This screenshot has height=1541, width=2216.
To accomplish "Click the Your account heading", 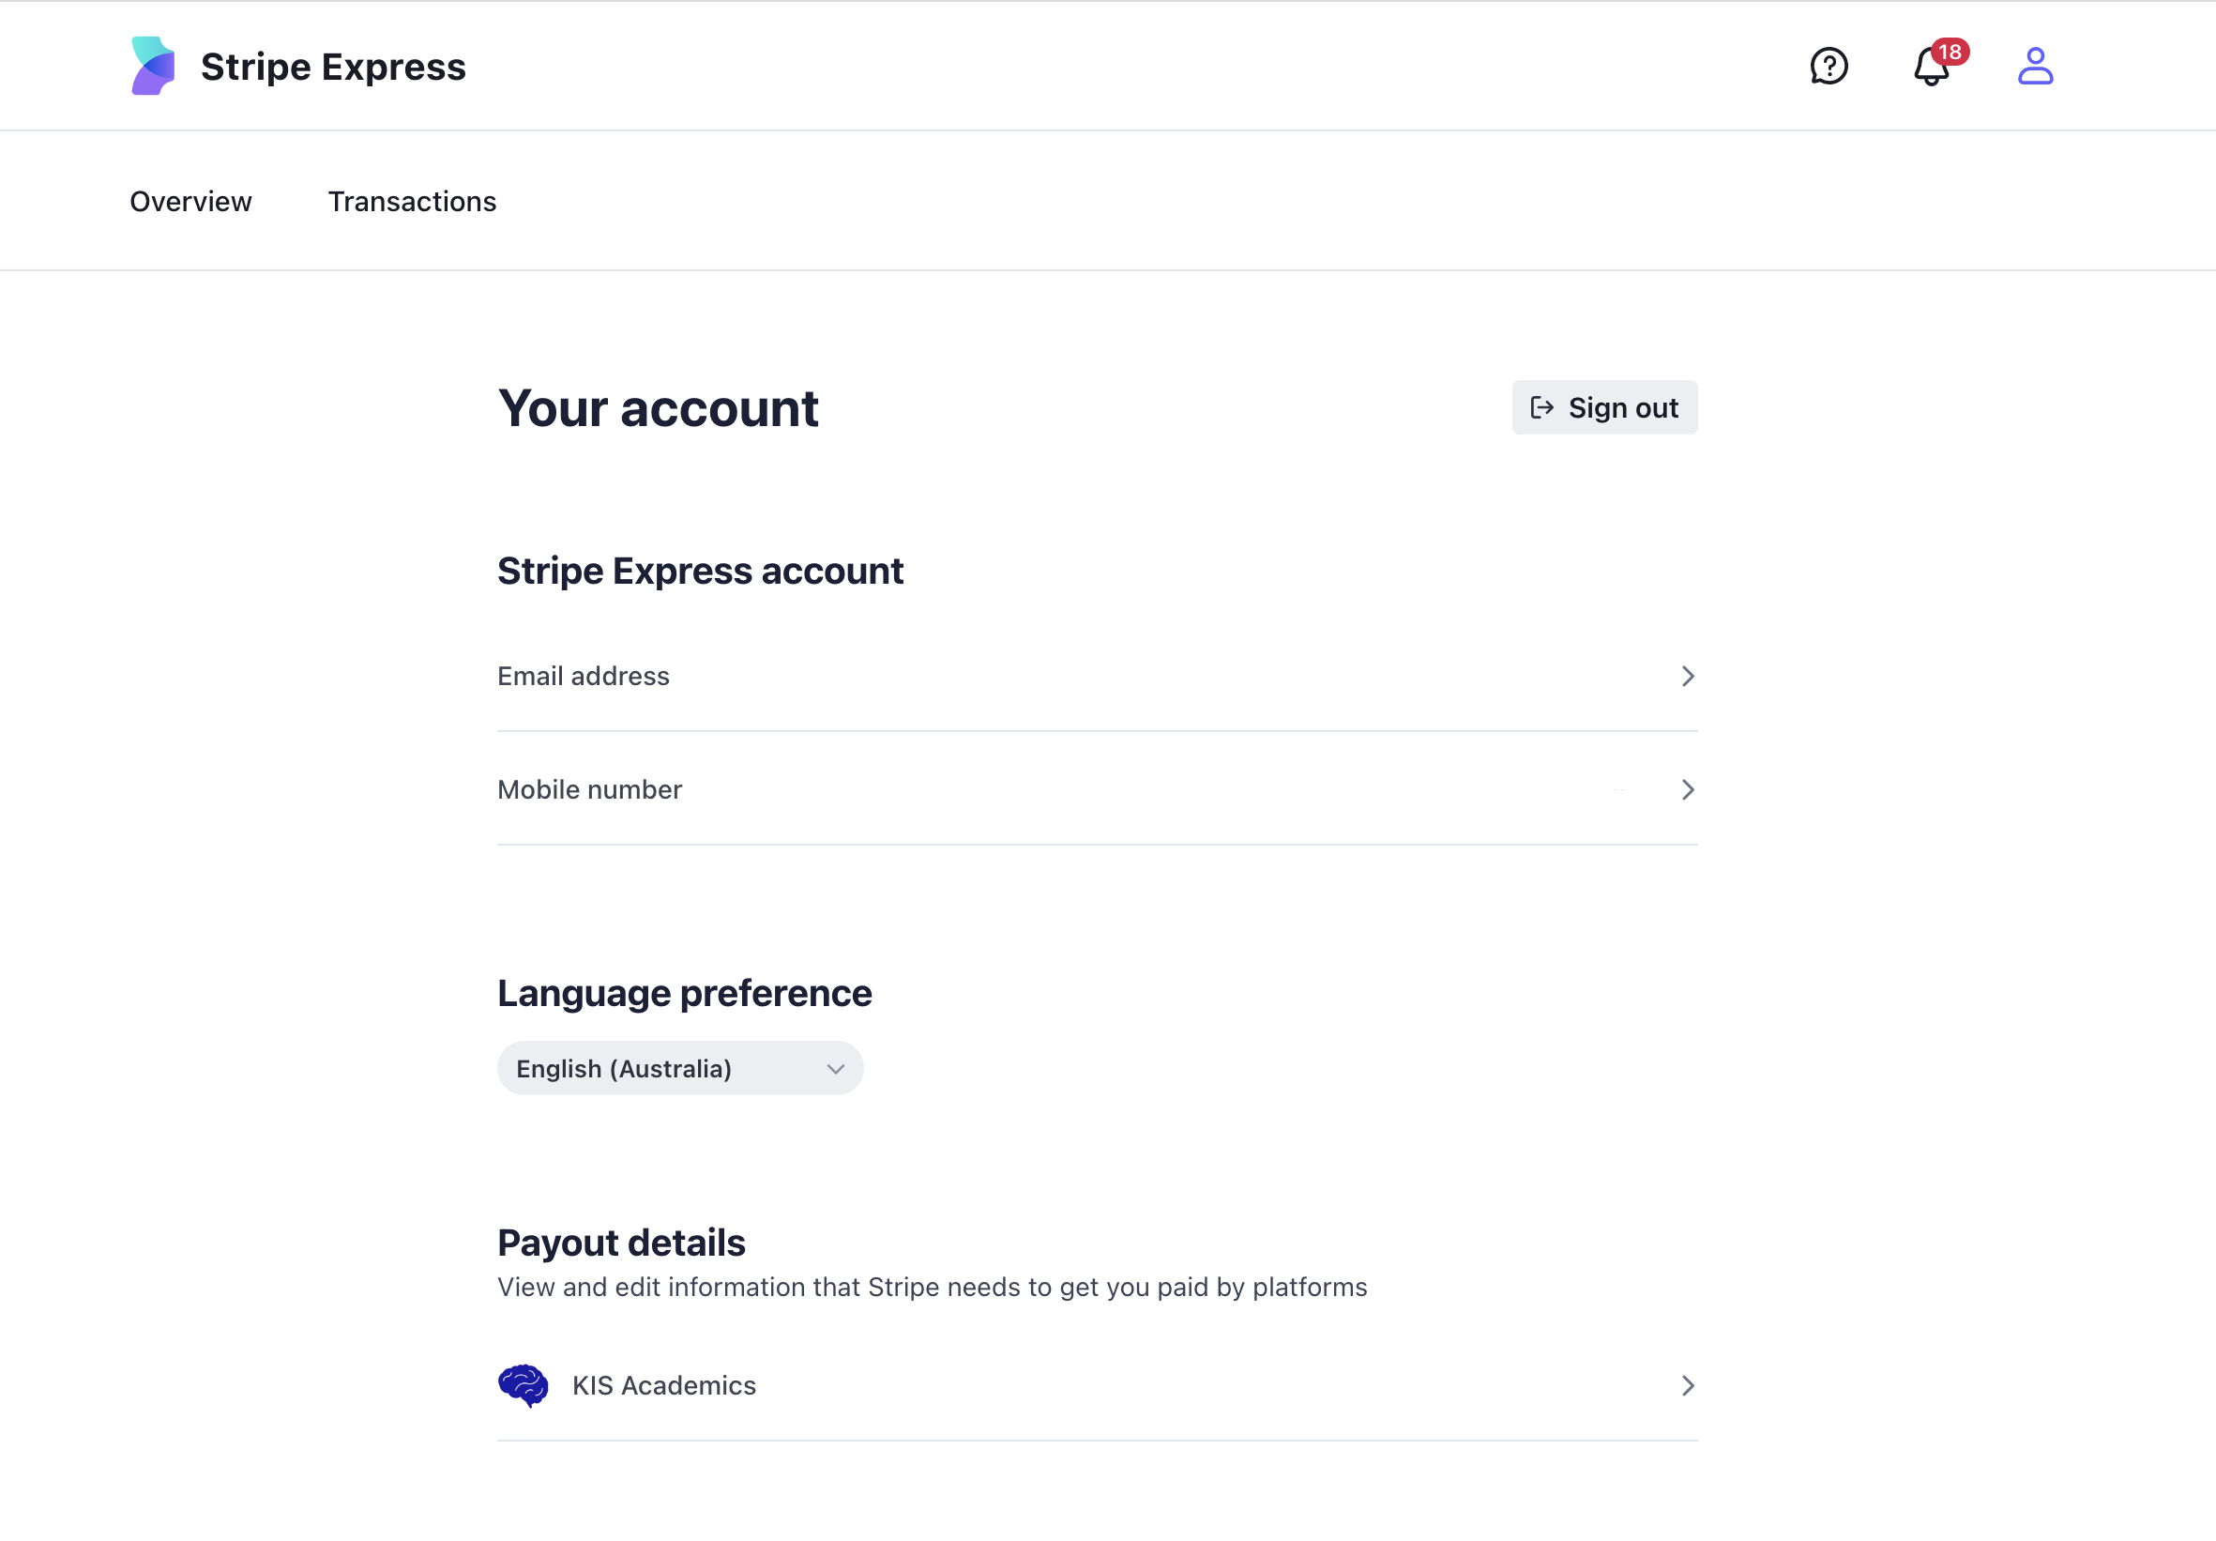I will pyautogui.click(x=658, y=408).
